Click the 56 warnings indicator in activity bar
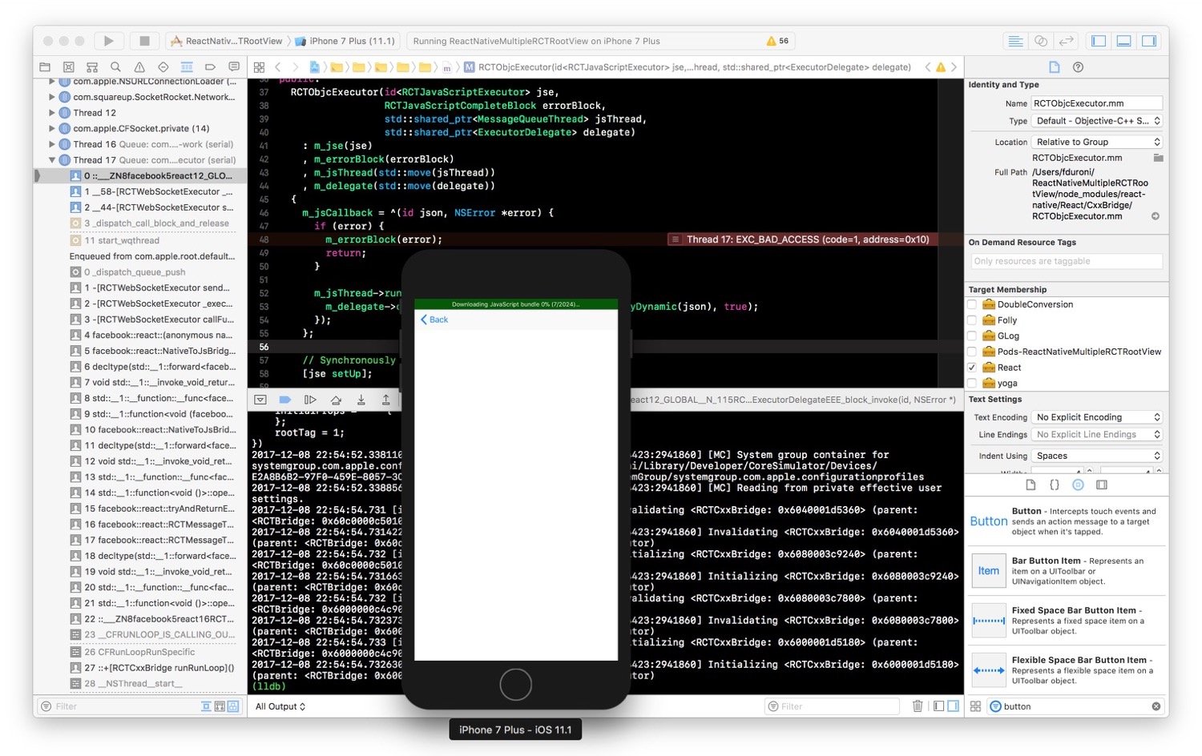1202x756 pixels. 777,41
